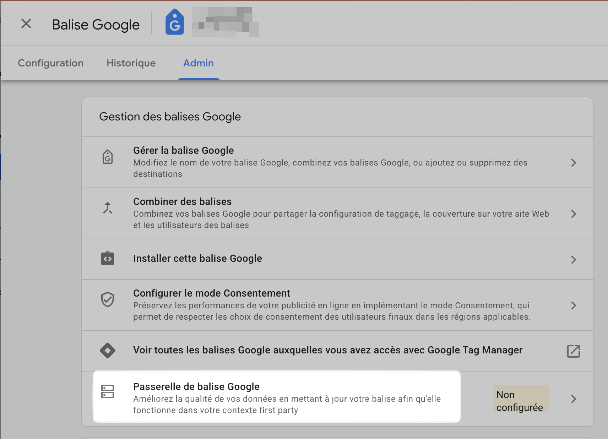
Task: Click the merge icon for Combiner des balises
Action: pyautogui.click(x=108, y=208)
